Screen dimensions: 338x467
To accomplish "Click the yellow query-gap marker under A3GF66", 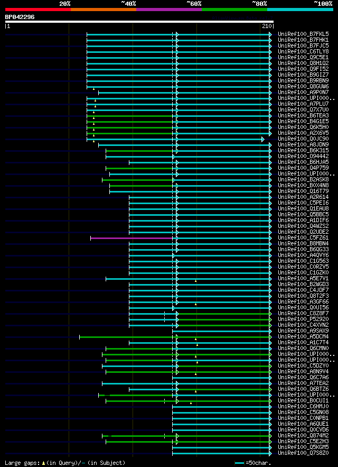I will [x=196, y=304].
